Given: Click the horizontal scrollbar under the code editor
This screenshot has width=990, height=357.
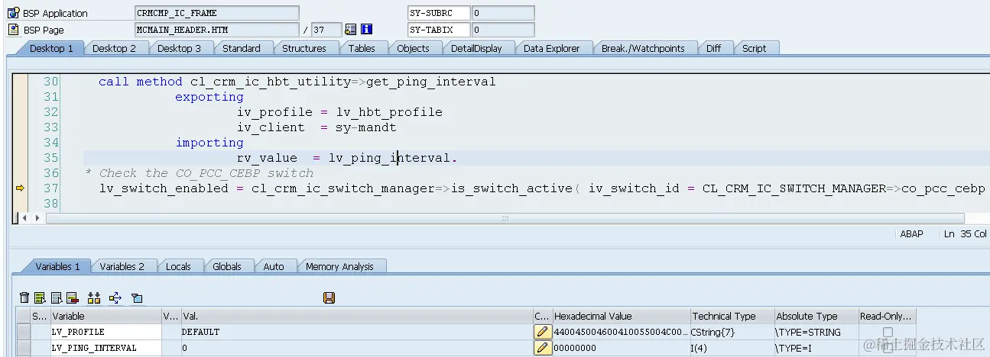Looking at the screenshot, I should [x=505, y=218].
